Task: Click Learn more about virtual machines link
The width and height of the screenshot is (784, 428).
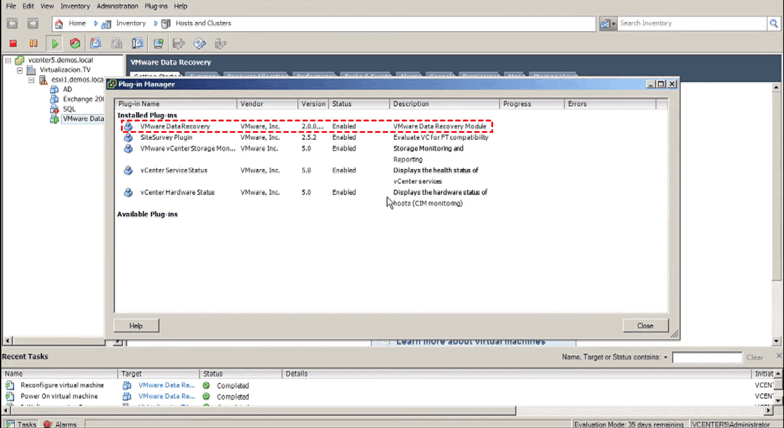Action: pos(470,342)
